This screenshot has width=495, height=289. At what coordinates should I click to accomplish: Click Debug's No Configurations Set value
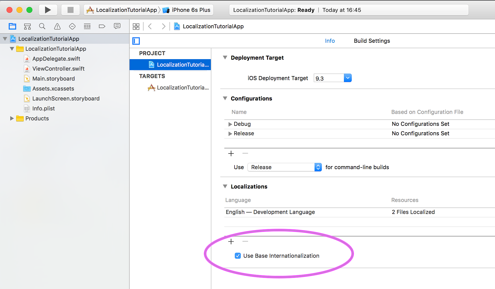pyautogui.click(x=420, y=124)
